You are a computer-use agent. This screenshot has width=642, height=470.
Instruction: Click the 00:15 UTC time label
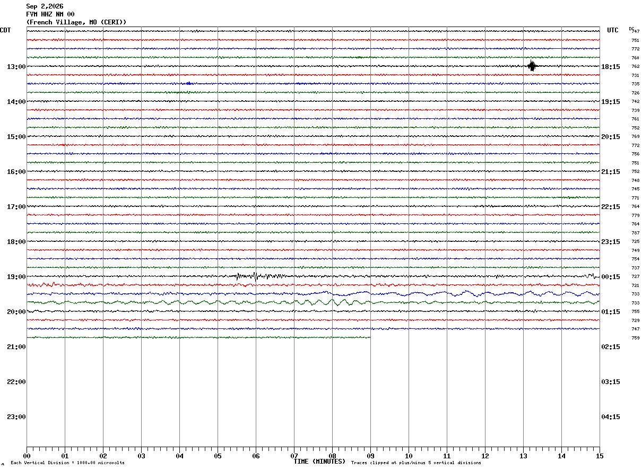pos(610,277)
